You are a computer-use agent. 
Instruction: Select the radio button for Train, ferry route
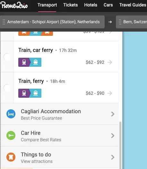click(x=7, y=88)
